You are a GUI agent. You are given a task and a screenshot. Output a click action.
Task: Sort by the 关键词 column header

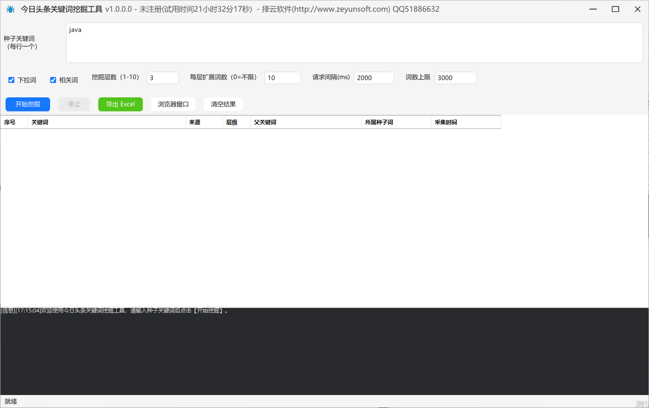(107, 122)
